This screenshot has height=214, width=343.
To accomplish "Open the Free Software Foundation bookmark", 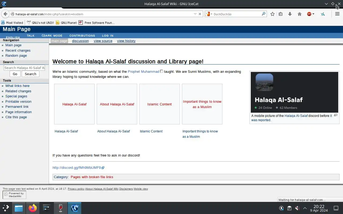I will coord(96,23).
